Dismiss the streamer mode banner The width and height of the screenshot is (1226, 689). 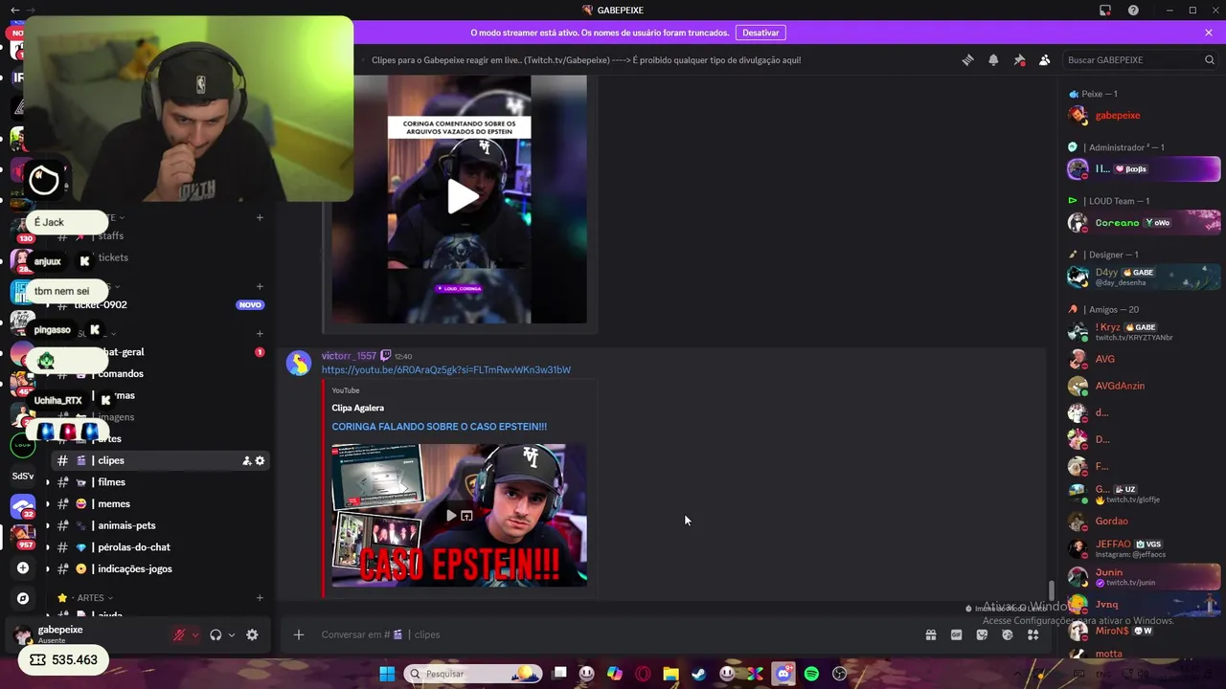[x=1209, y=33]
